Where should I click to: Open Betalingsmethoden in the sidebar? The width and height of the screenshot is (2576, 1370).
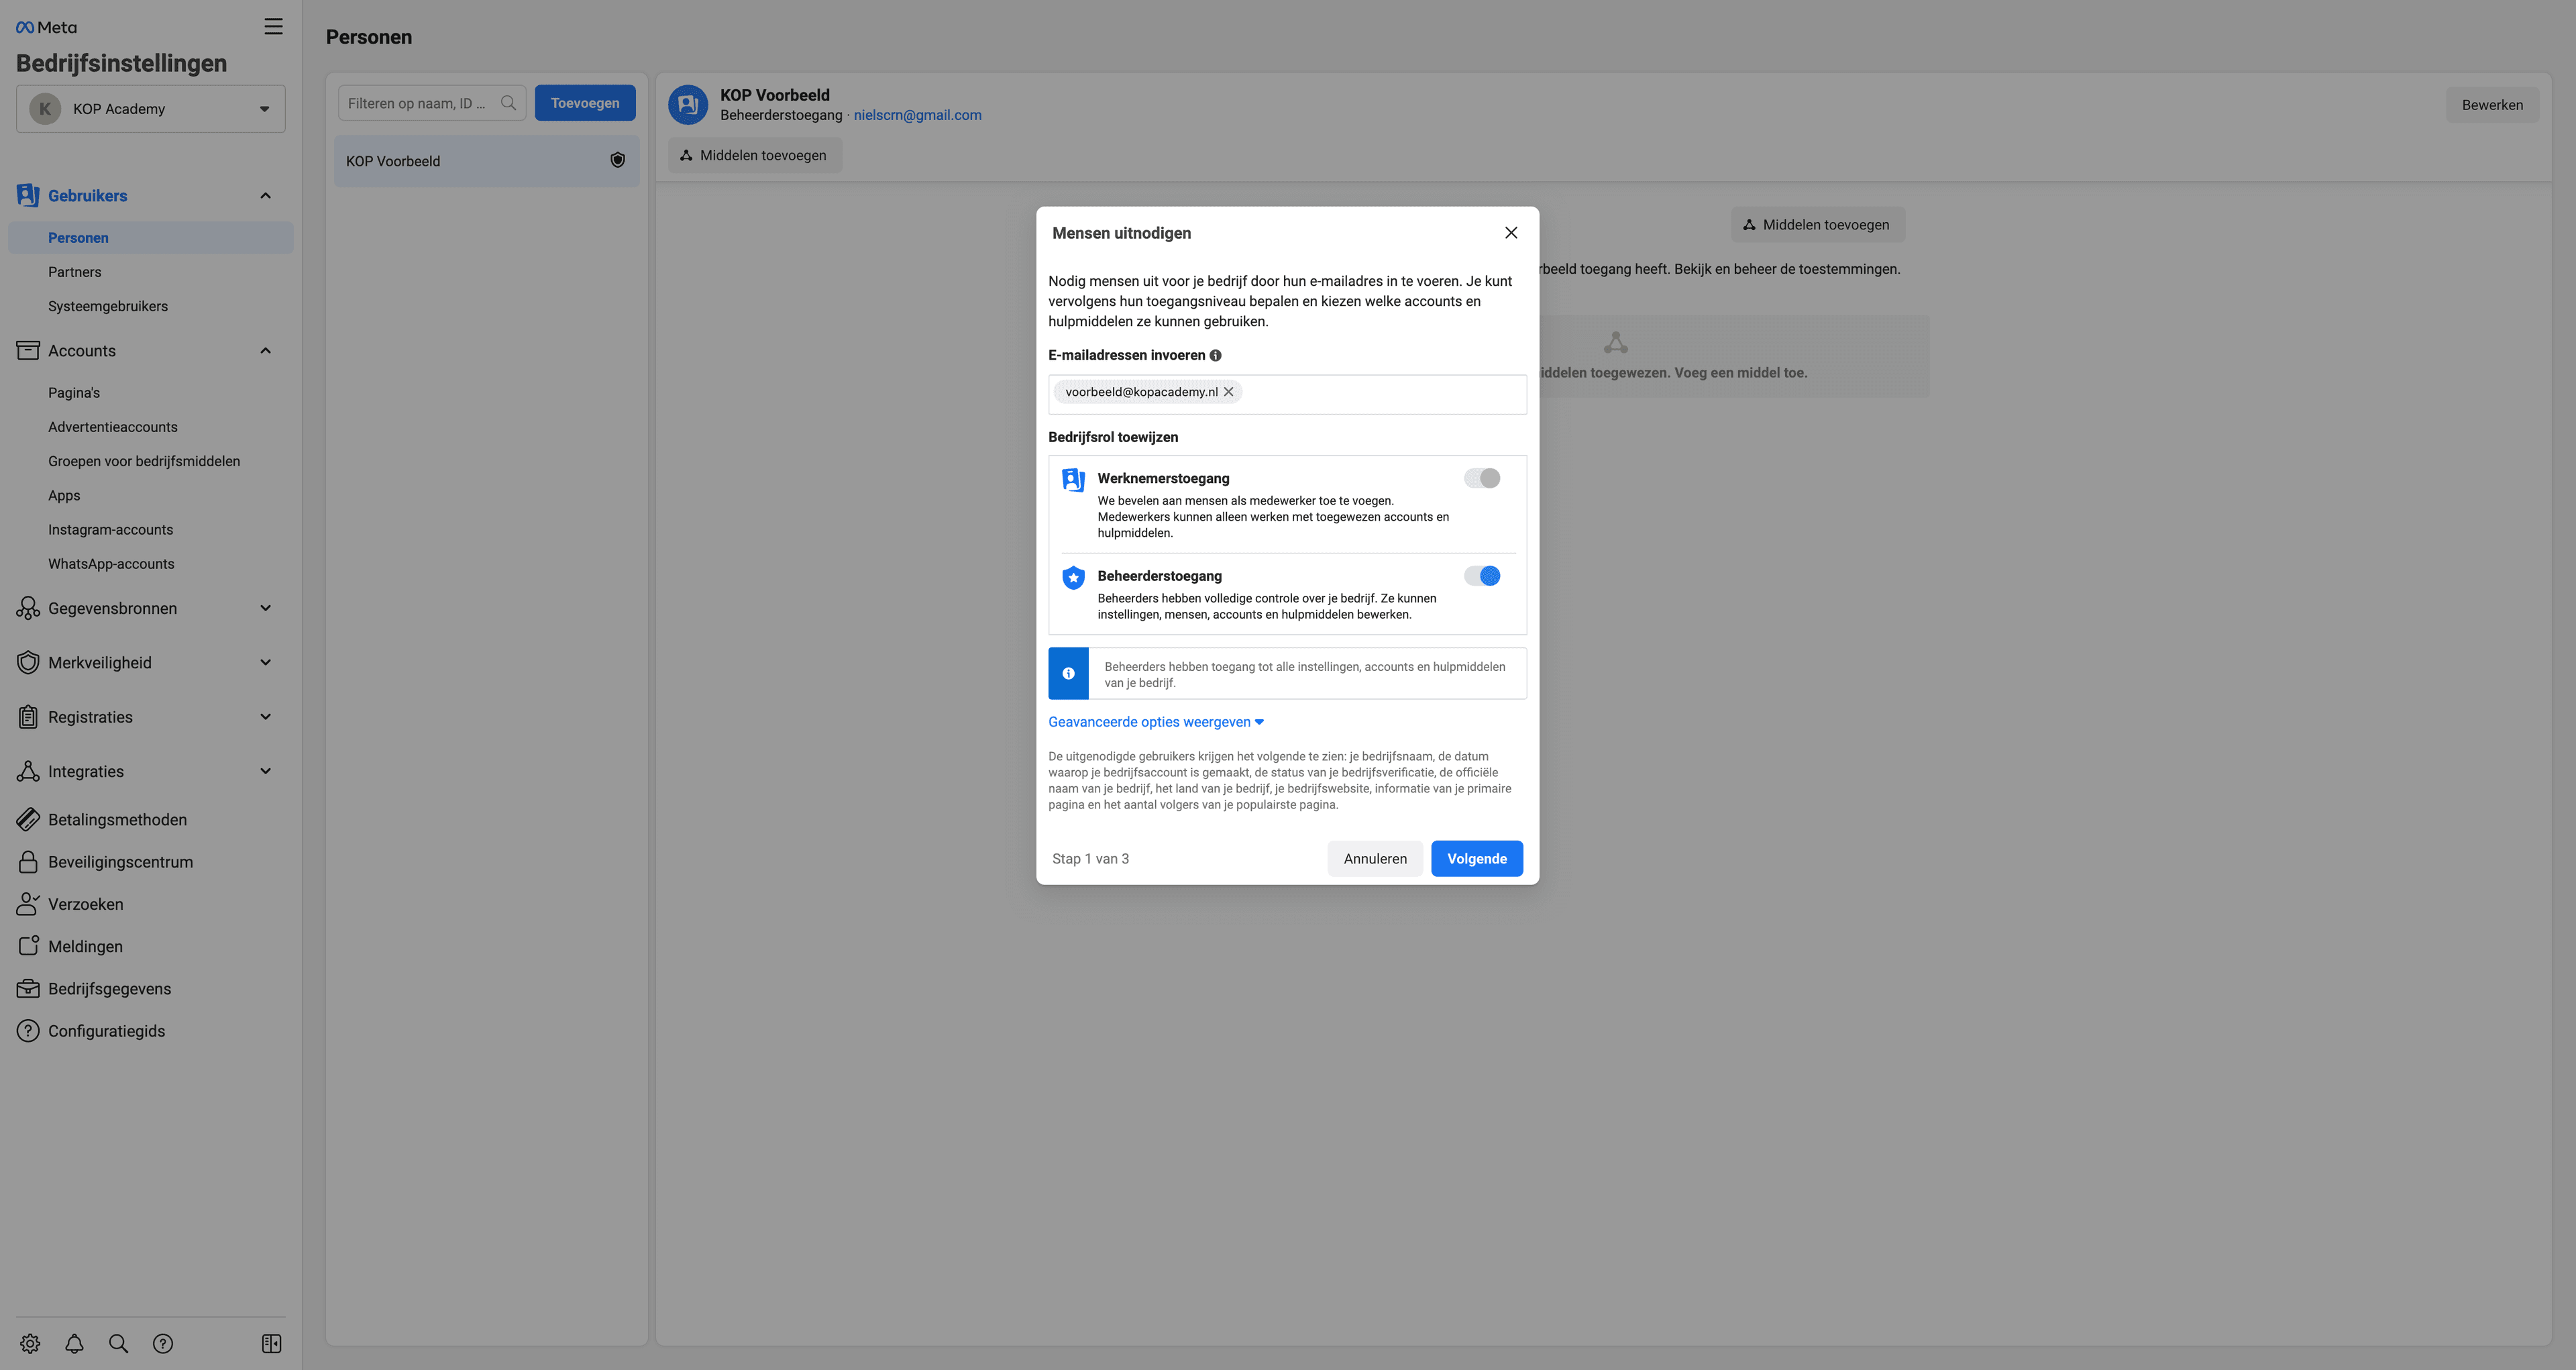coord(117,820)
